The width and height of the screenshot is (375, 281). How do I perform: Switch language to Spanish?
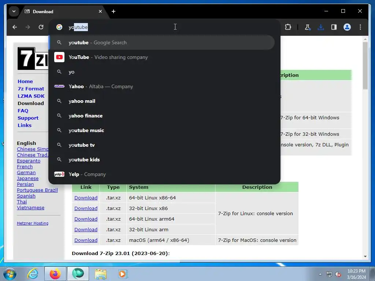[26, 196]
